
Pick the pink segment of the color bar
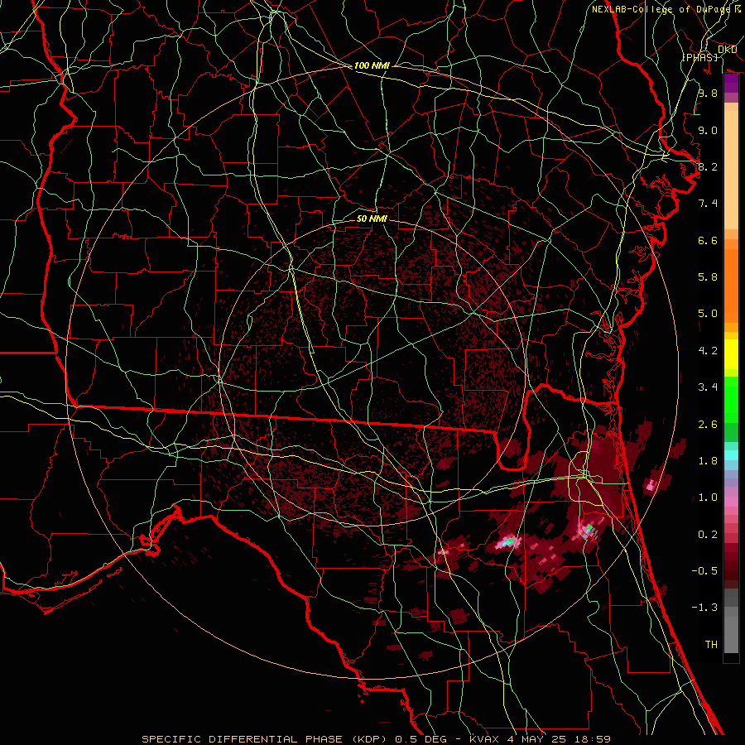731,502
